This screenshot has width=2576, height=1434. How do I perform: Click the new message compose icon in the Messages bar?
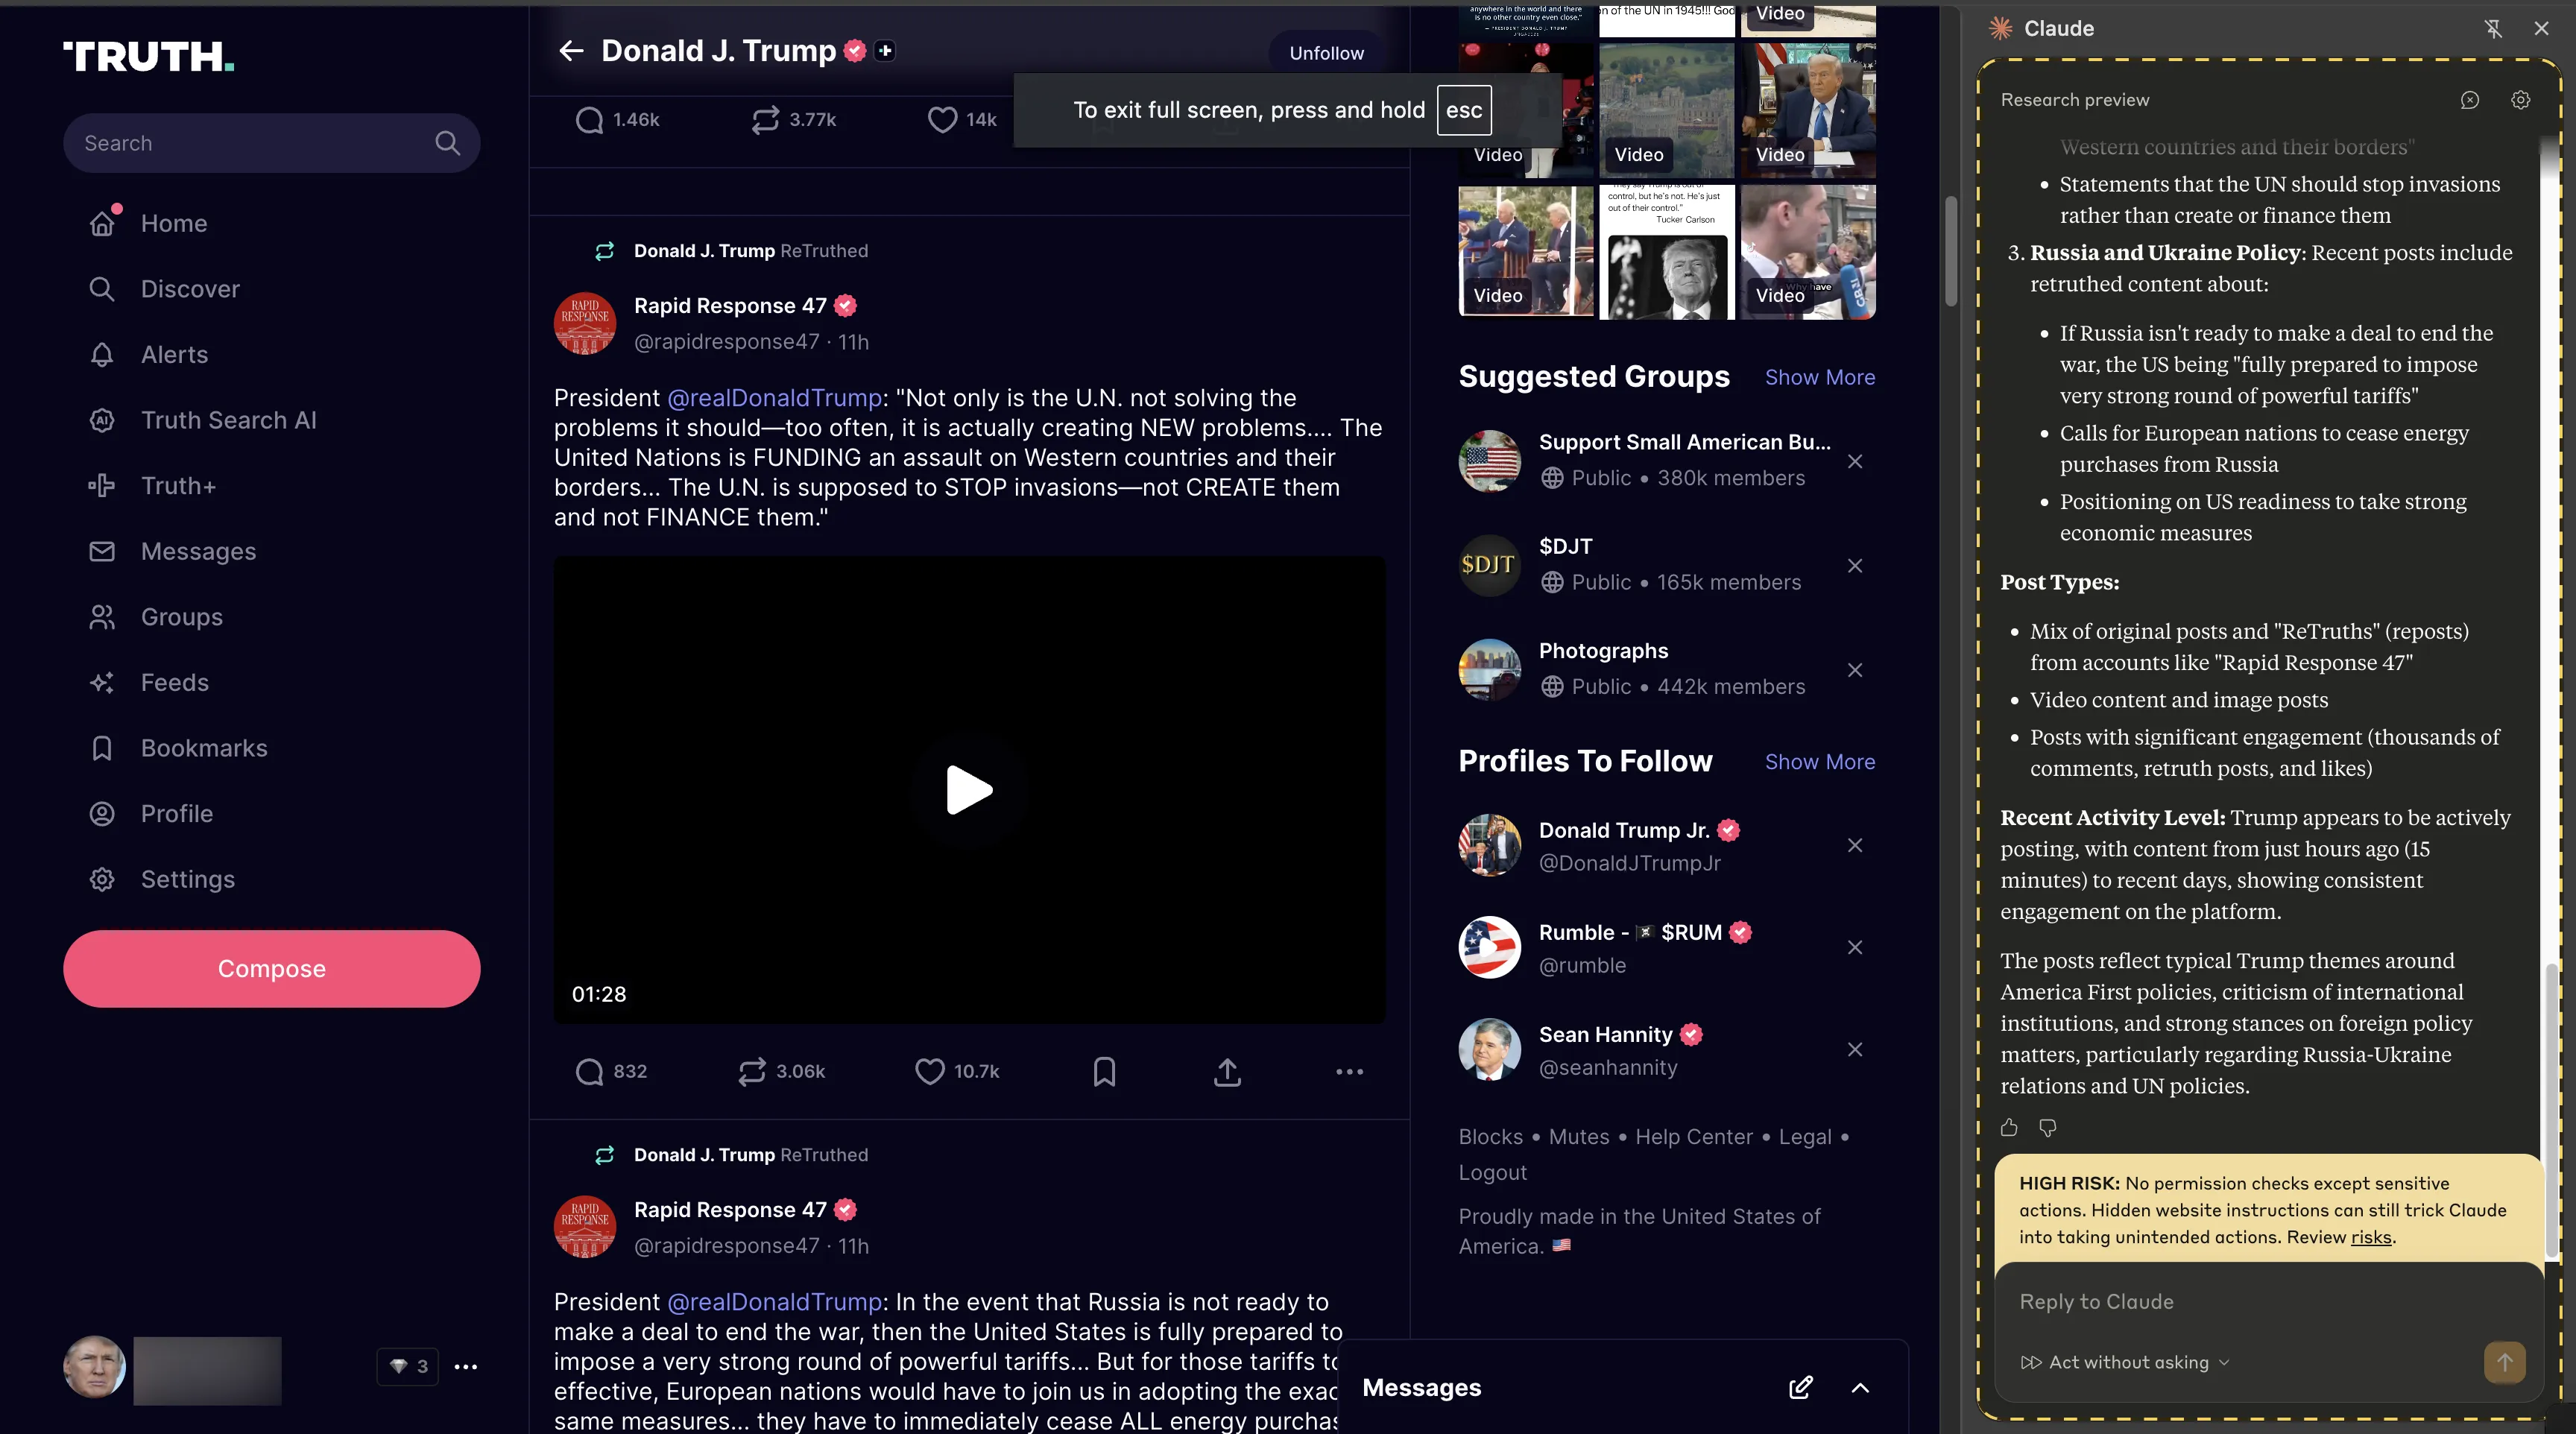point(1800,1388)
